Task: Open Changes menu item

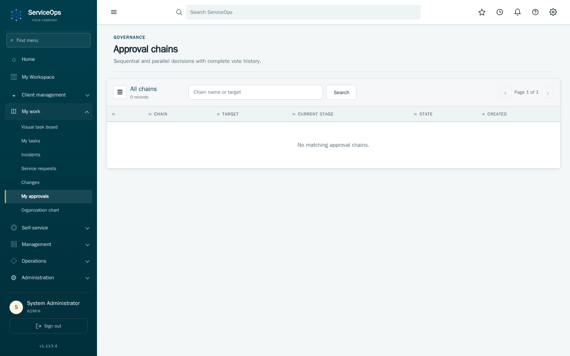Action: (48, 182)
